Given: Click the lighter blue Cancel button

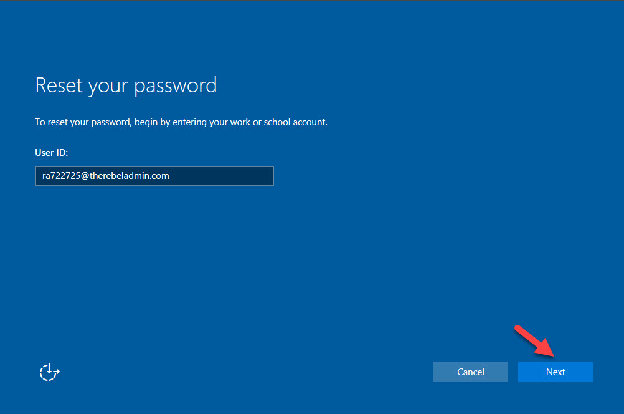Looking at the screenshot, I should tap(470, 372).
